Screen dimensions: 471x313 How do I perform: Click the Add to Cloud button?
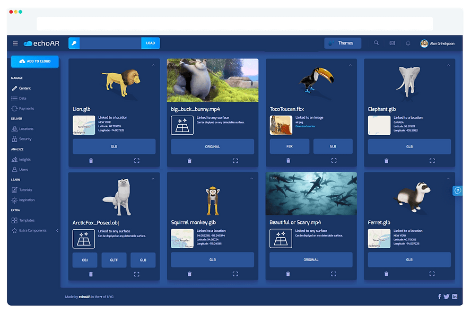[x=35, y=62]
